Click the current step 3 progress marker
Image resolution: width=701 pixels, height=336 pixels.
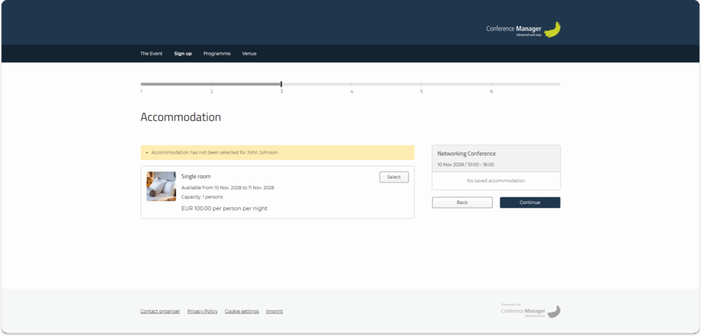(x=281, y=84)
